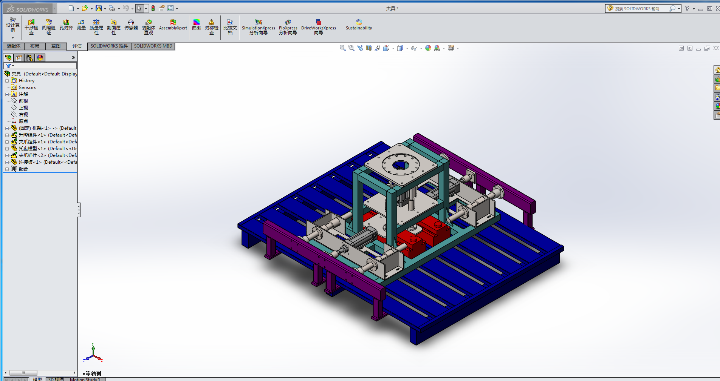The width and height of the screenshot is (720, 381).
Task: Expand the 升降组件<1> subassembly node
Action: point(7,135)
